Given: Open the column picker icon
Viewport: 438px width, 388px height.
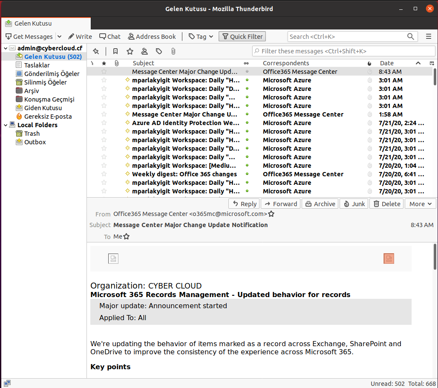Looking at the screenshot, I should point(432,63).
